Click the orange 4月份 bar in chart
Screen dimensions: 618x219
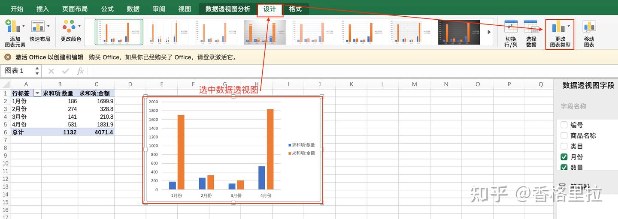pos(270,149)
